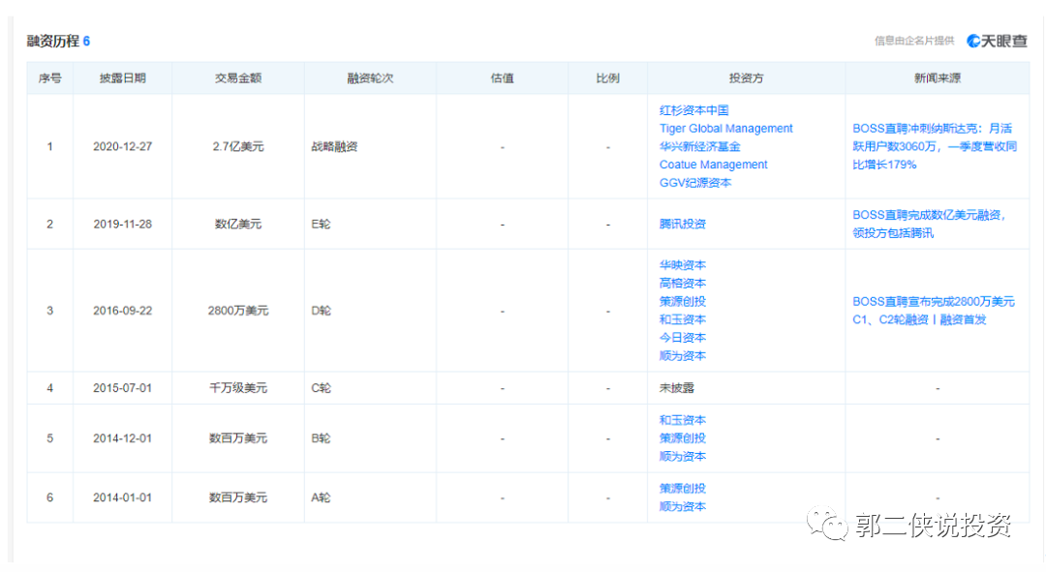This screenshot has height=572, width=1046.
Task: Open GGV纪源资本 investor link
Action: [x=695, y=183]
